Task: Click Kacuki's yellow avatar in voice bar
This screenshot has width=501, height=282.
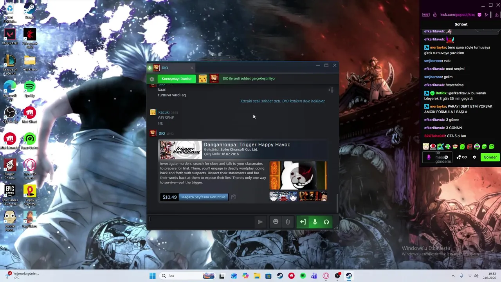Action: click(202, 79)
